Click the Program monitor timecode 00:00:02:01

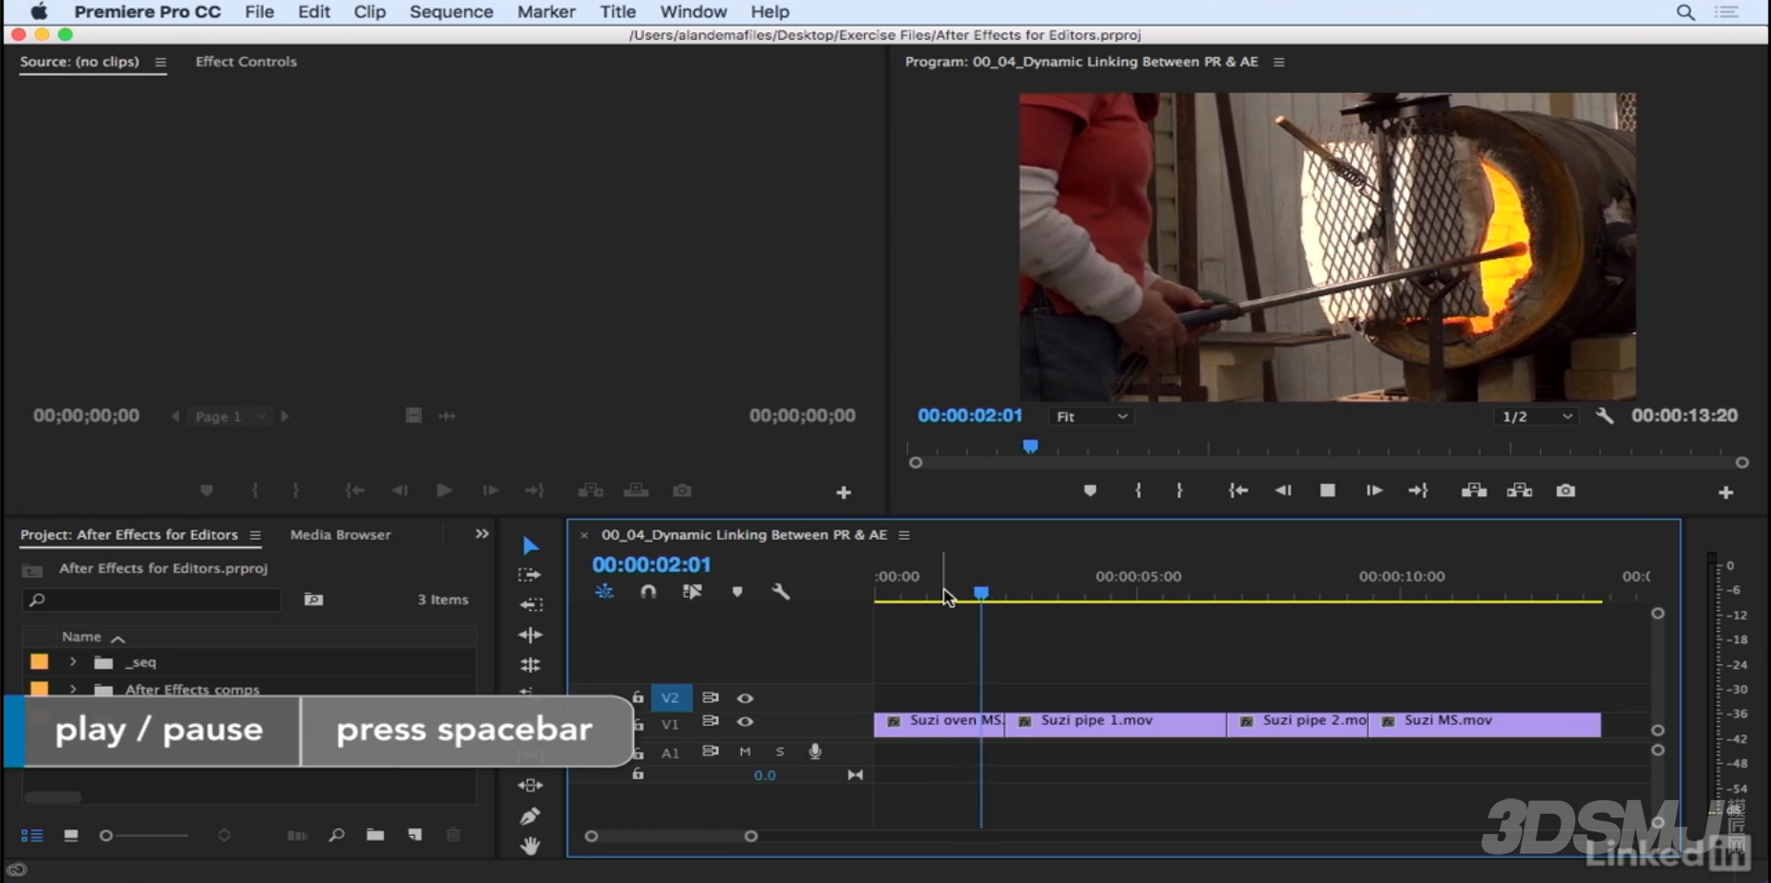(x=970, y=416)
